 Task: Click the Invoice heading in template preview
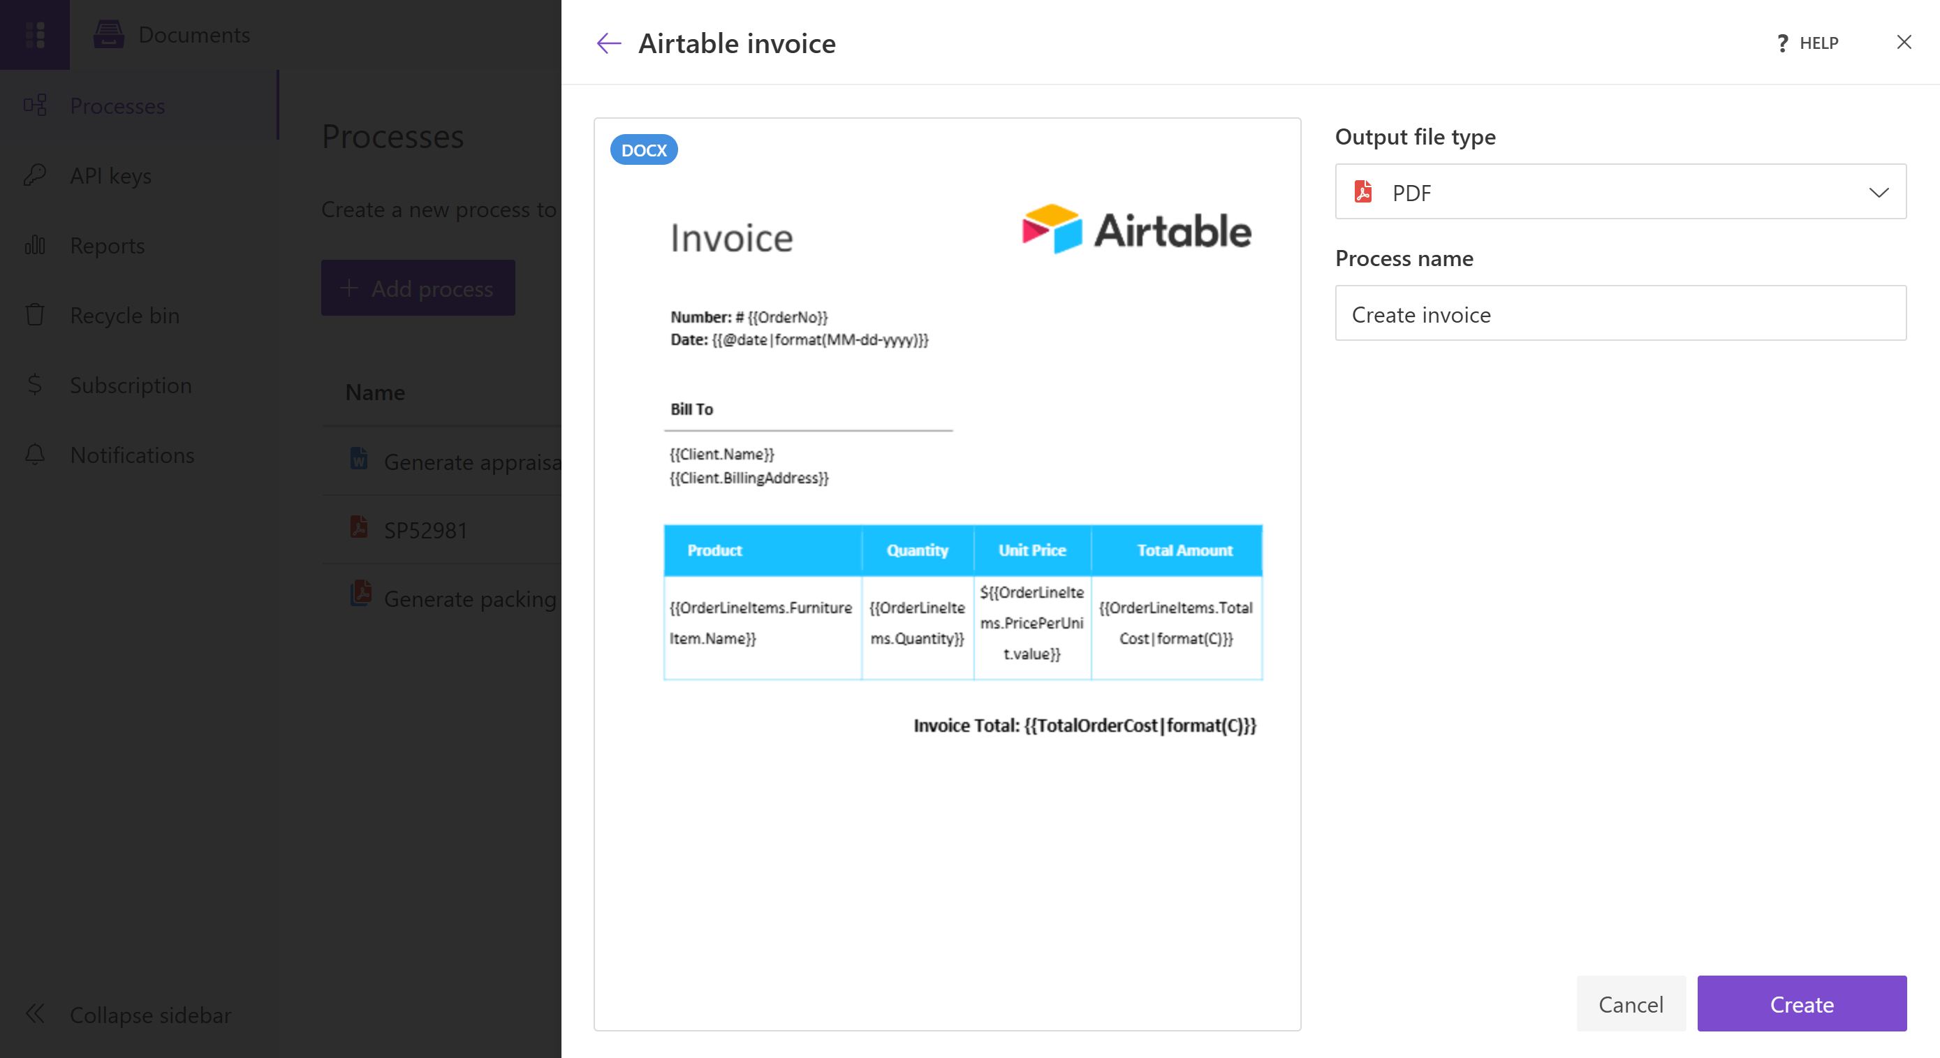731,239
